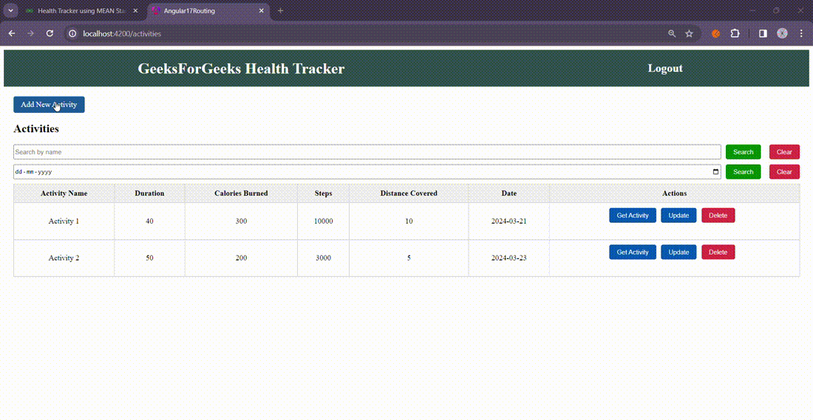Delete Activity 1
813x420 pixels.
(718, 216)
